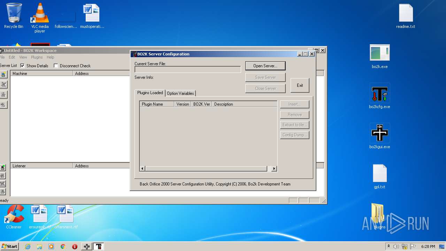Click the new server icon with yellow star
Viewport: 446px width, 251px height.
point(3,74)
